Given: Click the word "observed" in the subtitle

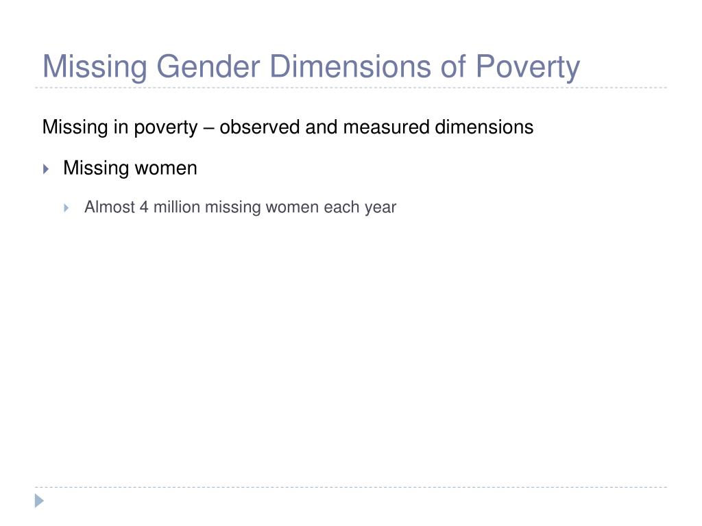Looking at the screenshot, I should [x=260, y=127].
